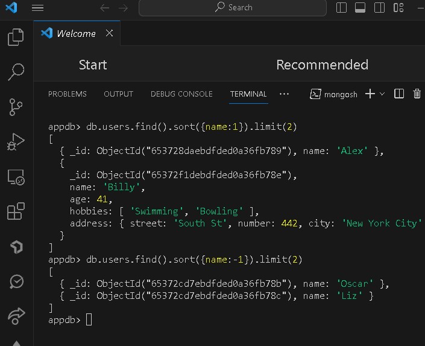Open the Search view in activity bar
This screenshot has height=346, width=425.
tap(16, 72)
